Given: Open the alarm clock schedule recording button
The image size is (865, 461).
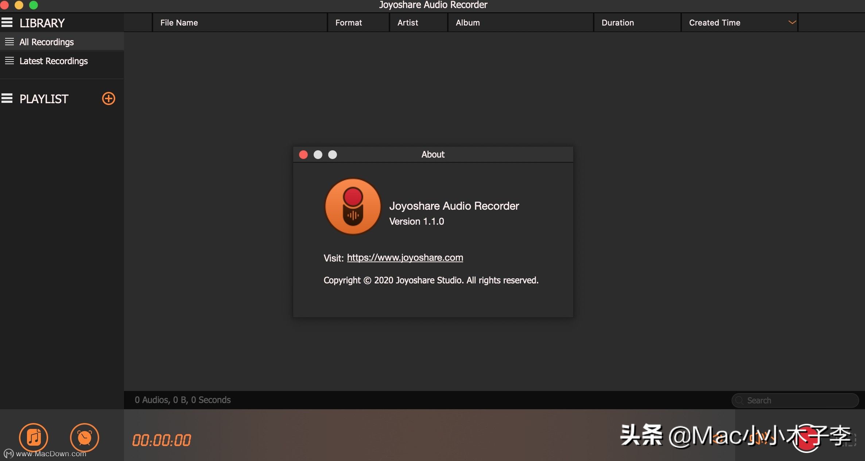Looking at the screenshot, I should pyautogui.click(x=84, y=437).
